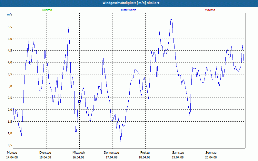258x161 pixels.
Task: Click the date 16.04.08
Action: pos(78,157)
